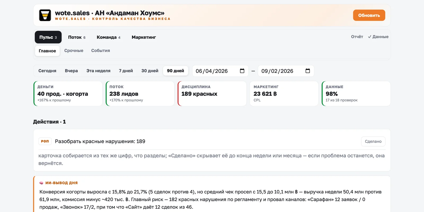Click 'wote.sales · АН «Андаман Хоумс»' title

110,13
